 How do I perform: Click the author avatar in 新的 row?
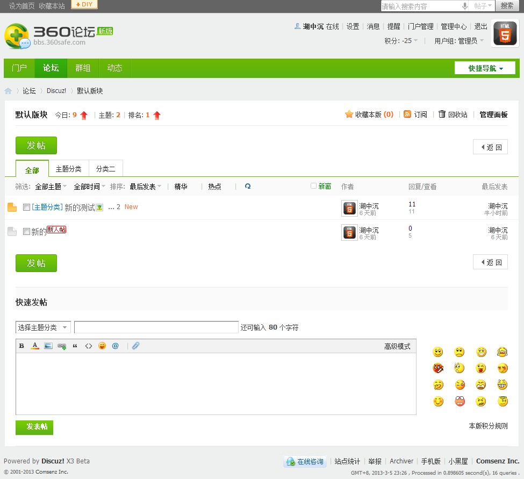tap(349, 232)
